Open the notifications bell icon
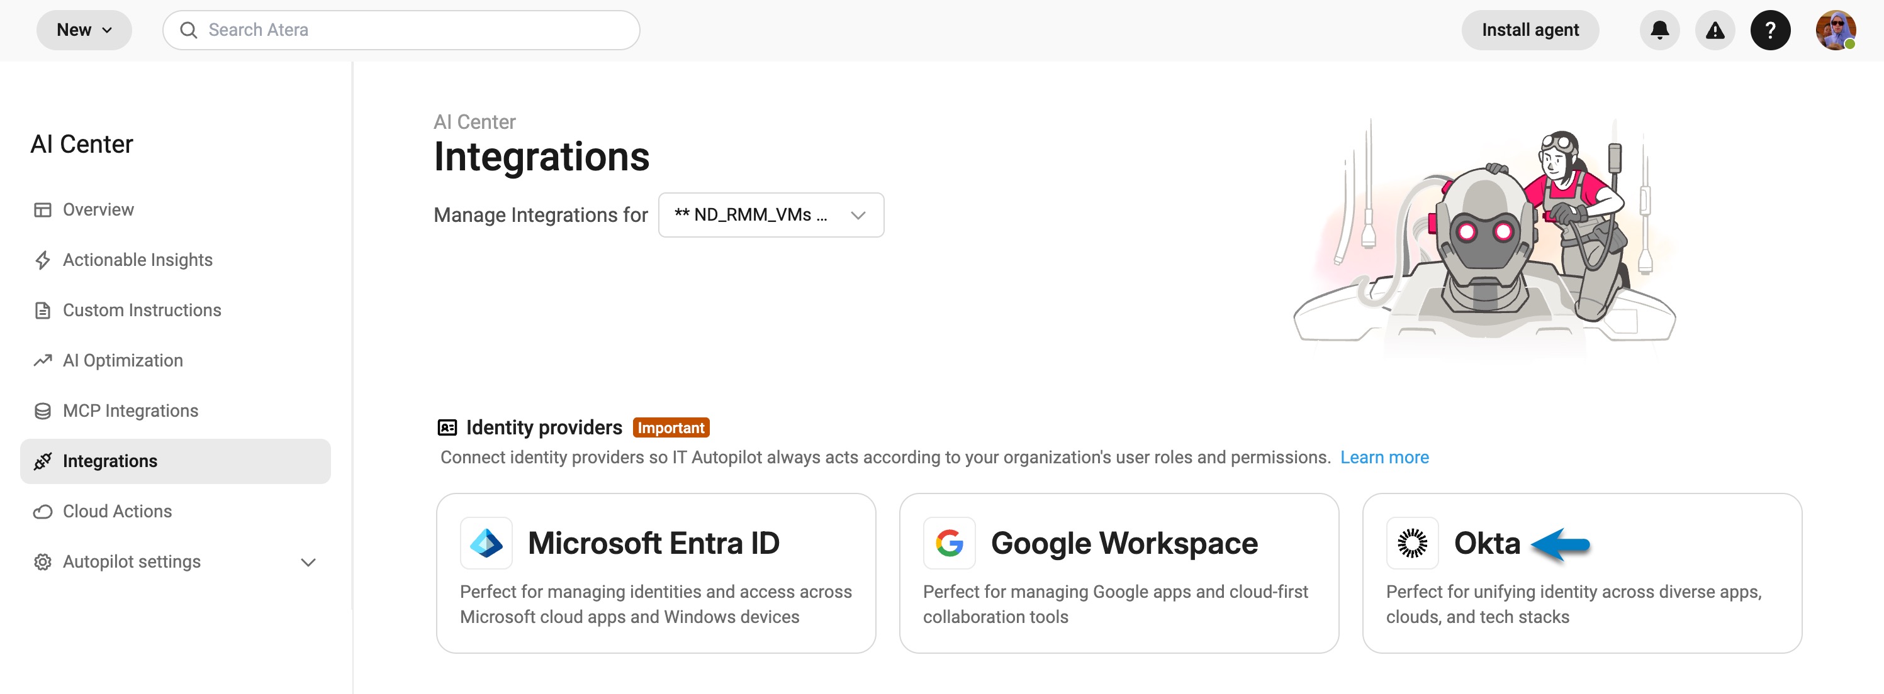 (1659, 30)
